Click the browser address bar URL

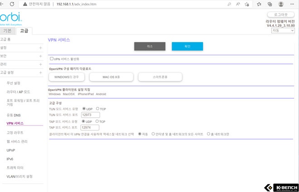click(x=76, y=4)
